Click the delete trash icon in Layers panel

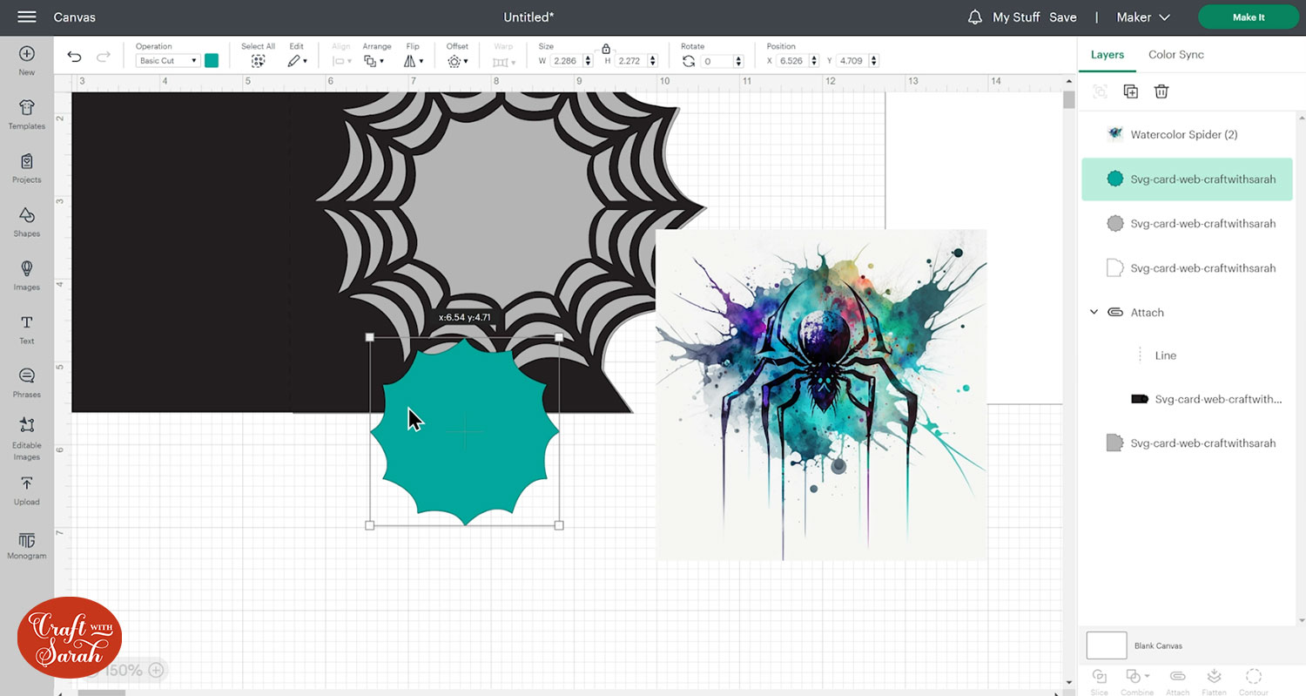(x=1161, y=91)
